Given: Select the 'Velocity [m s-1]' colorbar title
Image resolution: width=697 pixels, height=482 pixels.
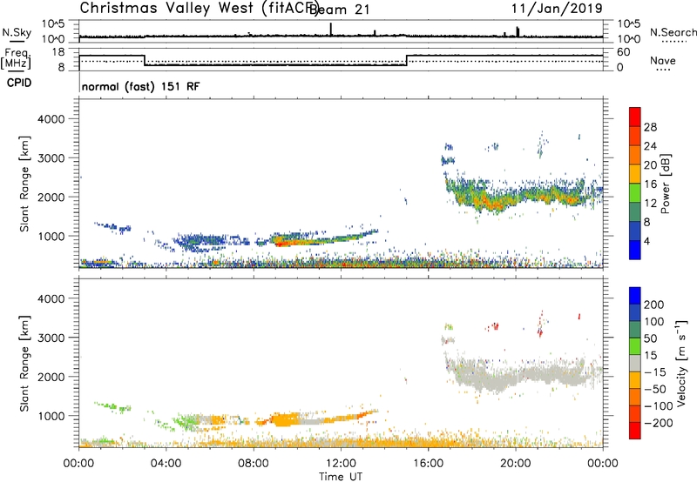Looking at the screenshot, I should (681, 363).
